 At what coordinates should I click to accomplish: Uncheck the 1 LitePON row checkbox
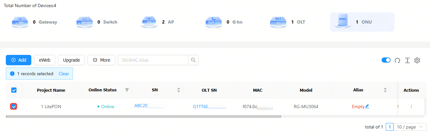[14, 107]
